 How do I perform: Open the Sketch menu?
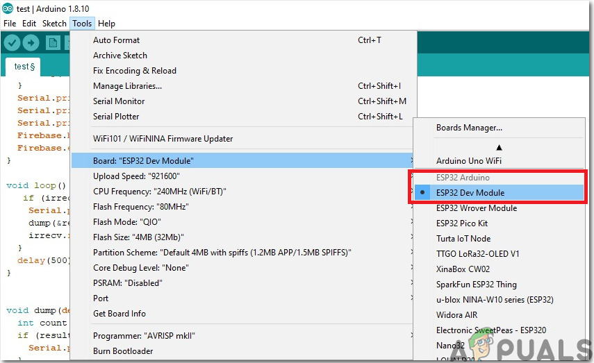coord(54,24)
